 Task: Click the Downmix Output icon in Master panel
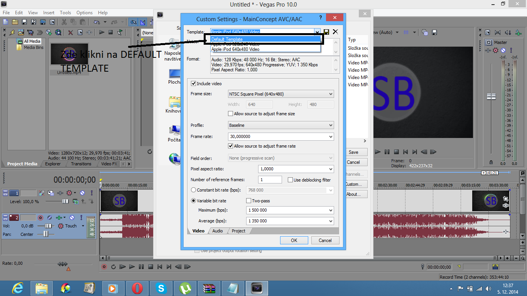497,32
